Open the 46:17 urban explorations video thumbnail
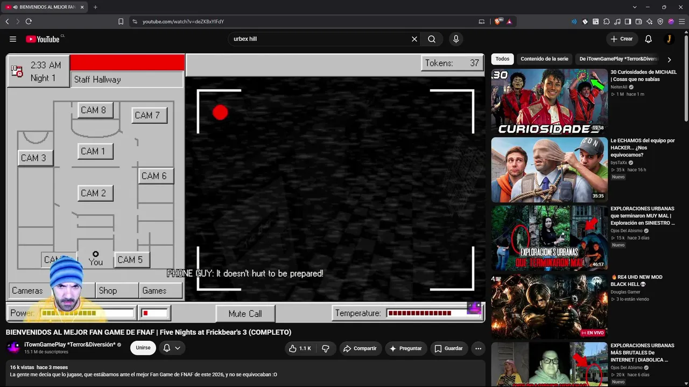This screenshot has height=387, width=689. pyautogui.click(x=549, y=238)
